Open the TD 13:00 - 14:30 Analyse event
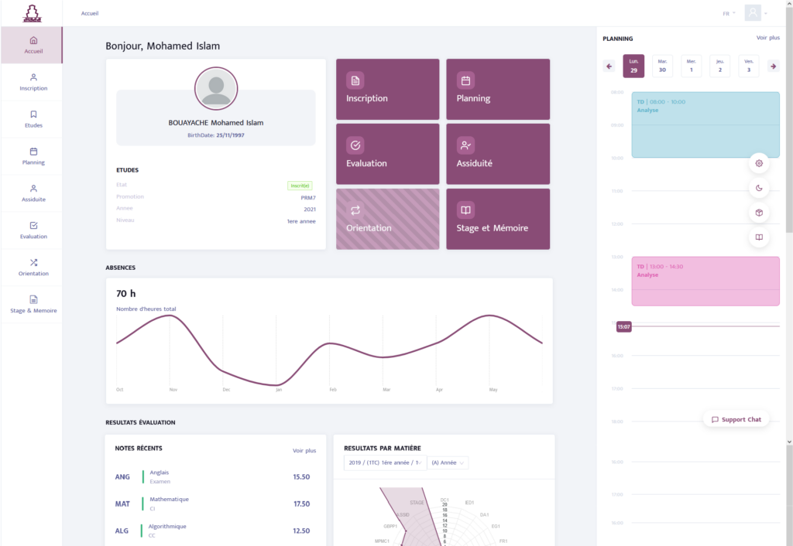793x546 pixels. (x=705, y=281)
